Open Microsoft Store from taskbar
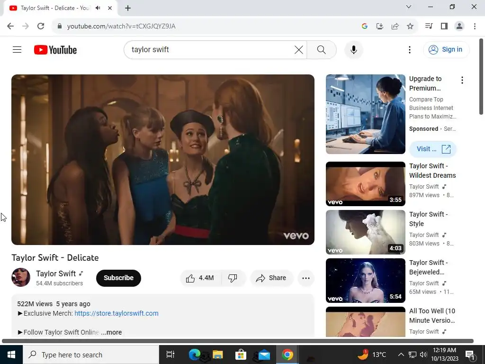The height and width of the screenshot is (364, 485). pyautogui.click(x=241, y=355)
